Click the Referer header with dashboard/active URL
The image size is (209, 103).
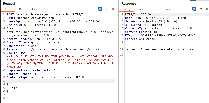tap(53, 49)
